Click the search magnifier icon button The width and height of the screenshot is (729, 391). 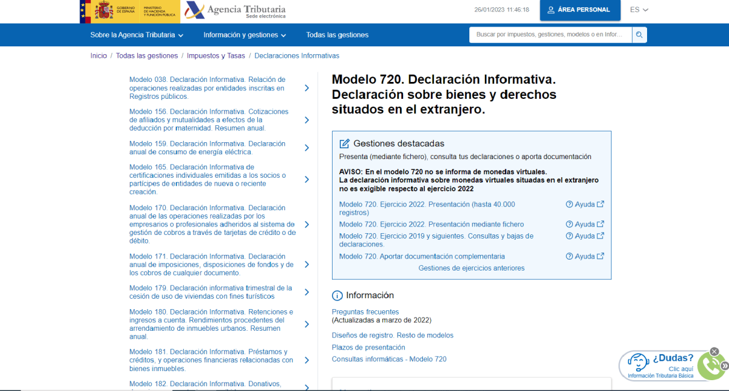[639, 35]
